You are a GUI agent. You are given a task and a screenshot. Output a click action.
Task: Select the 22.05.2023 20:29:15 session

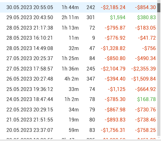pyautogui.click(x=78, y=110)
